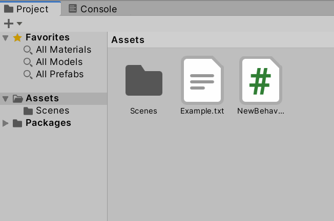The image size is (334, 221).
Task: Collapse the Assets folder tree
Action: point(6,99)
